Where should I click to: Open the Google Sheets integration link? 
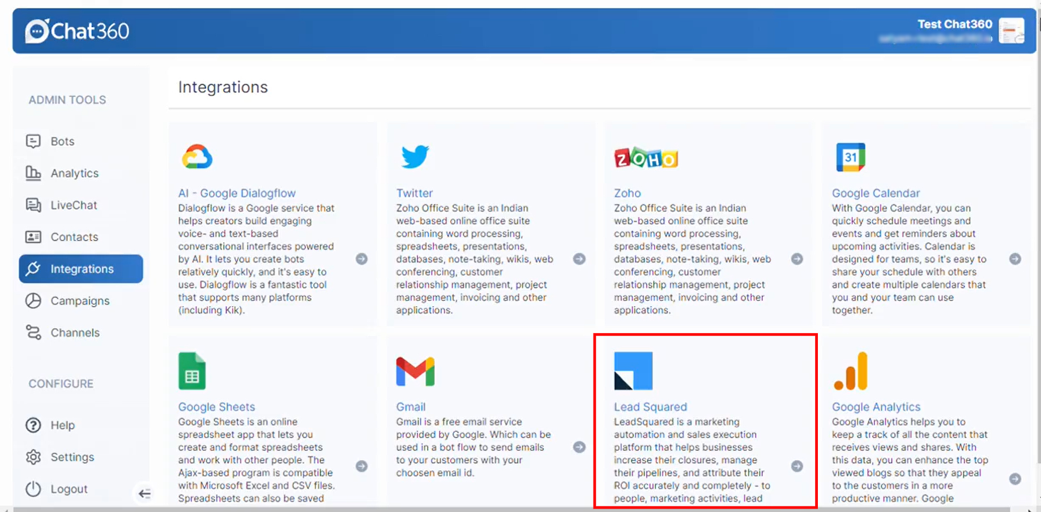(216, 407)
